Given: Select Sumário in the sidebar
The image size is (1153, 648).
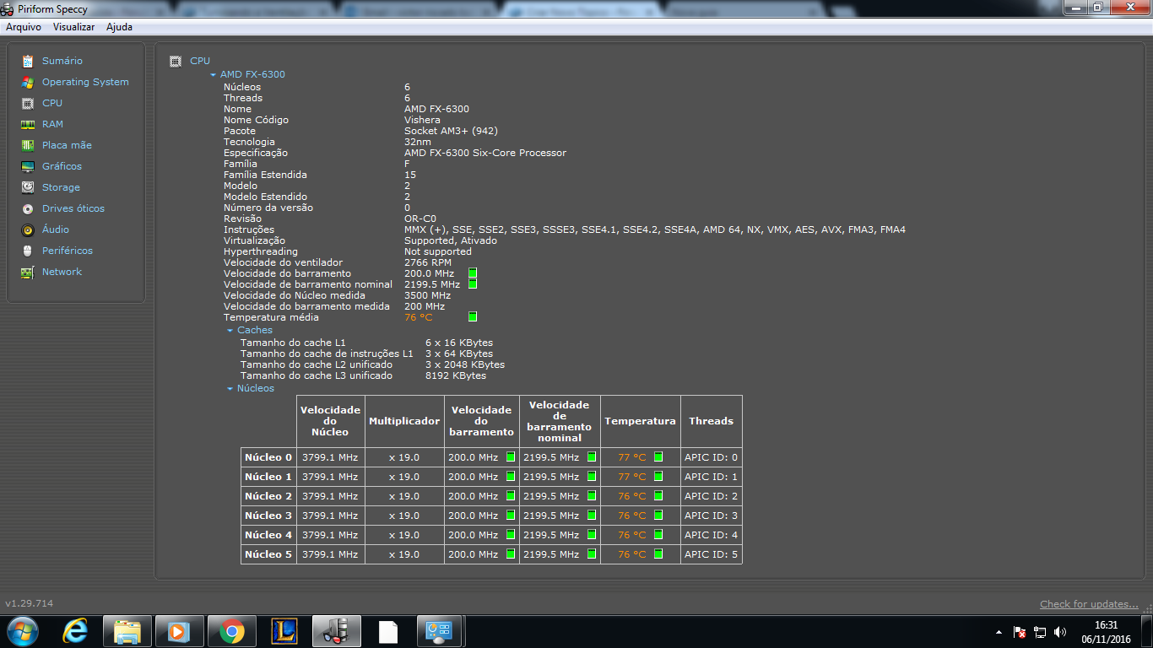Looking at the screenshot, I should [x=62, y=61].
